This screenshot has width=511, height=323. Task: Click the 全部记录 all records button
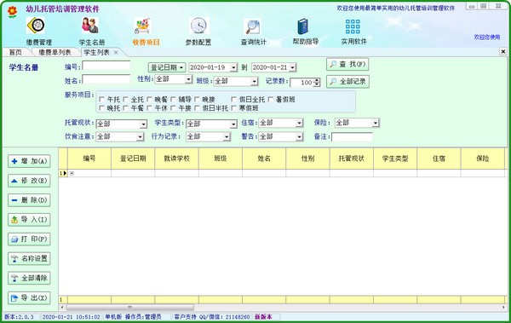[347, 82]
